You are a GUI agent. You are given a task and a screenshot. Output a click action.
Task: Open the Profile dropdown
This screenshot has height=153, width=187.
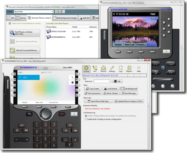click(x=52, y=12)
